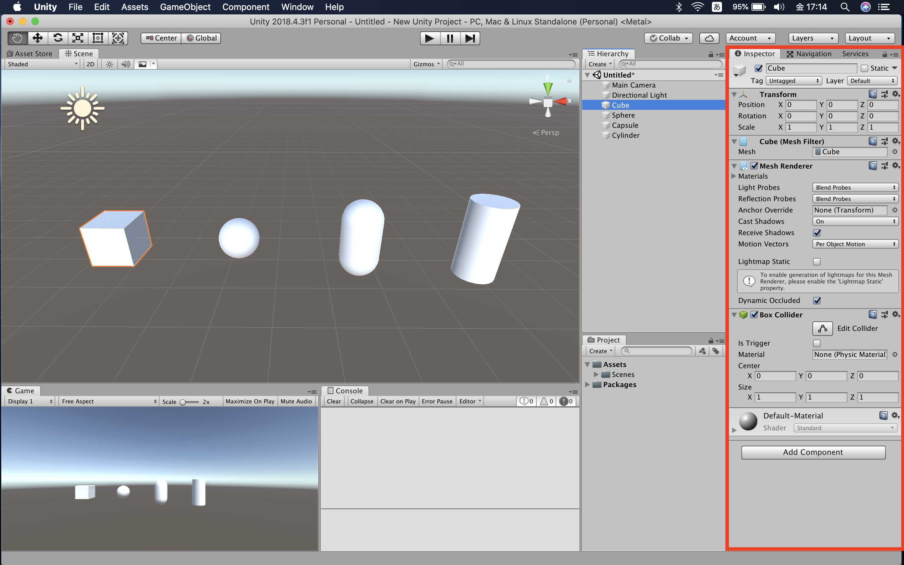Enable Is Trigger checkbox
The image size is (904, 565).
(817, 343)
